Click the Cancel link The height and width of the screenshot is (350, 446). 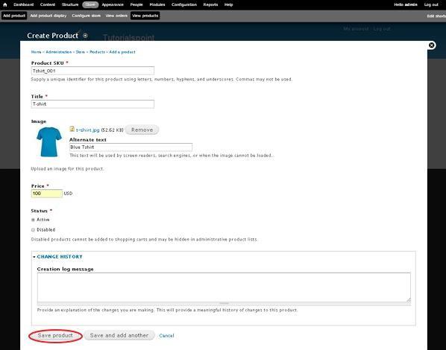pos(166,336)
